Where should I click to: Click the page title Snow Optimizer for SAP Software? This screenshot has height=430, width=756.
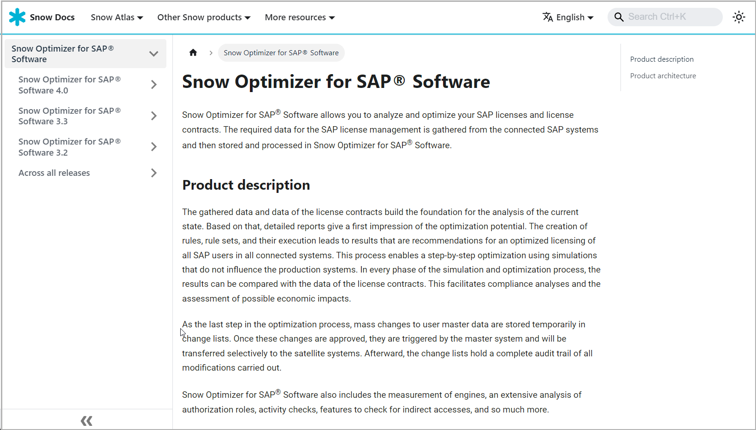[x=336, y=82]
